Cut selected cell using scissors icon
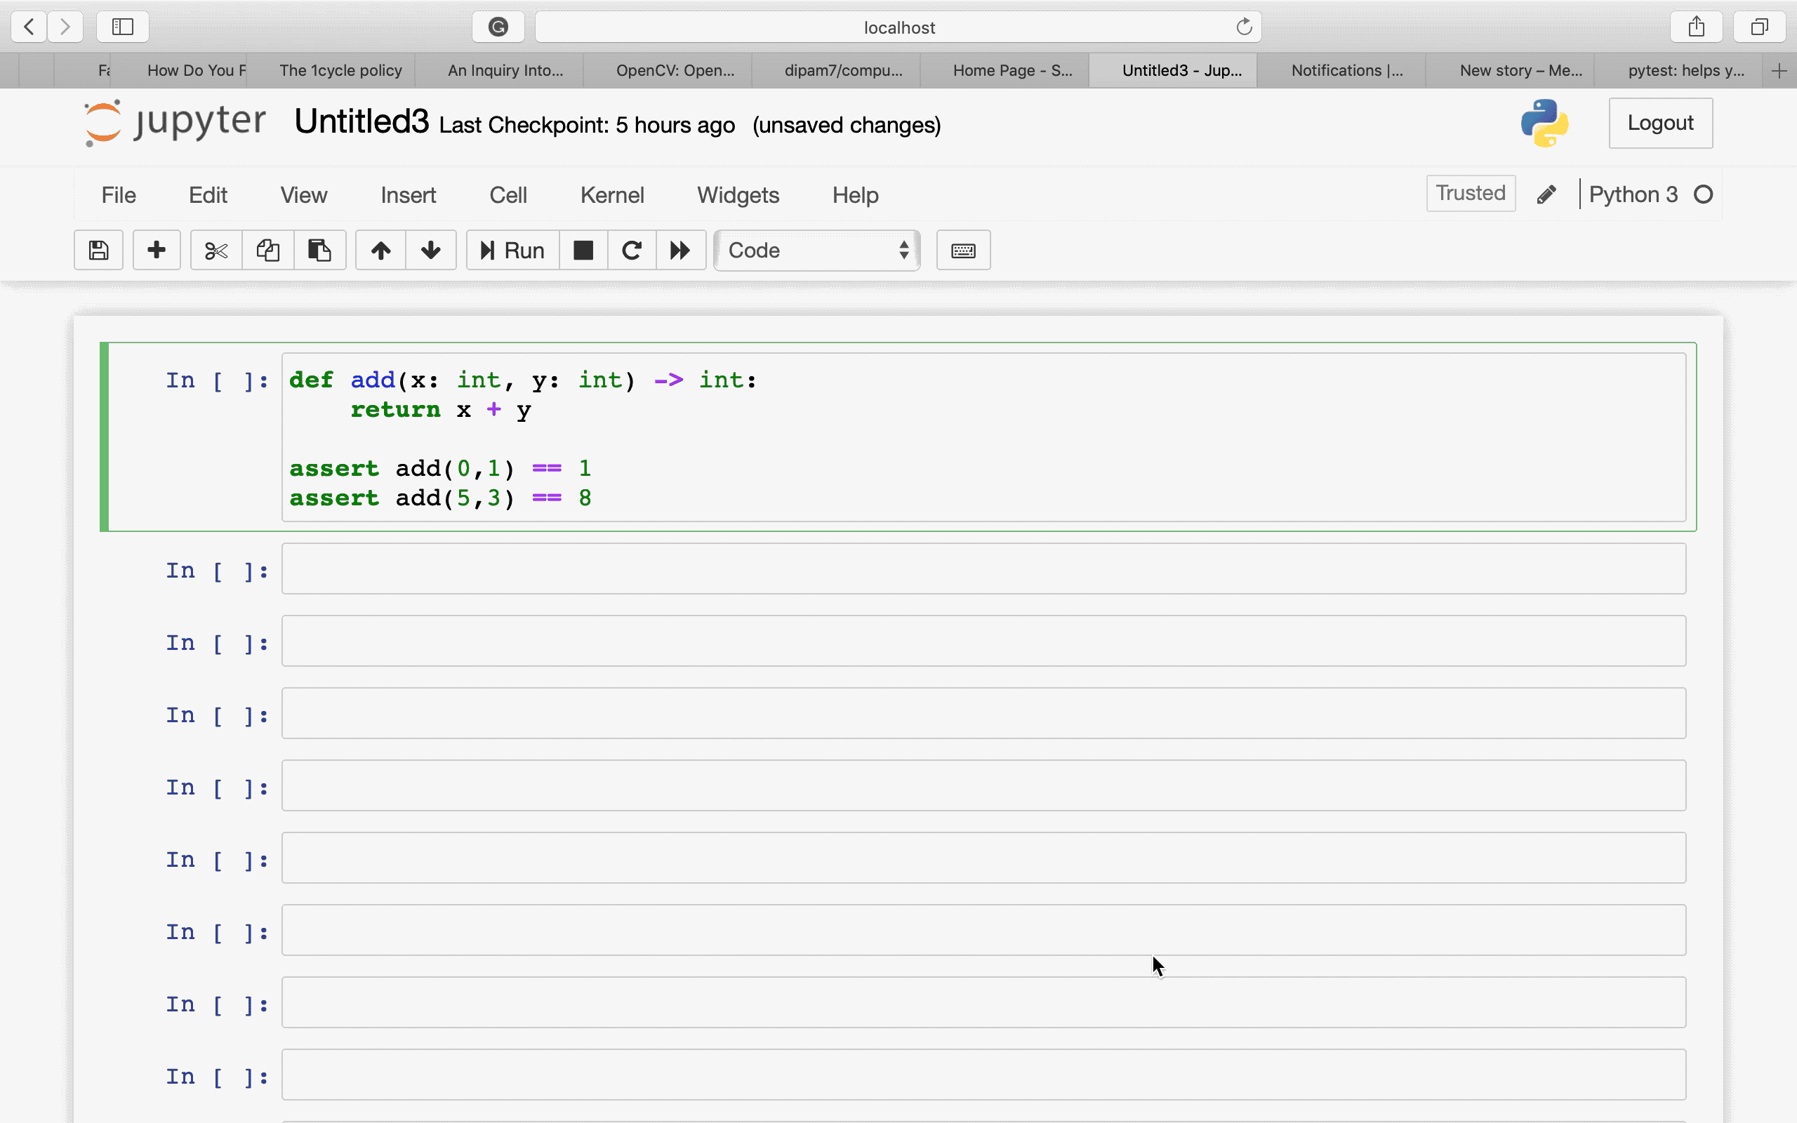Viewport: 1797px width, 1123px height. coord(215,251)
